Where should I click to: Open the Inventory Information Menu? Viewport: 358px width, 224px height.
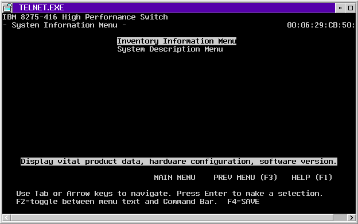click(x=177, y=41)
